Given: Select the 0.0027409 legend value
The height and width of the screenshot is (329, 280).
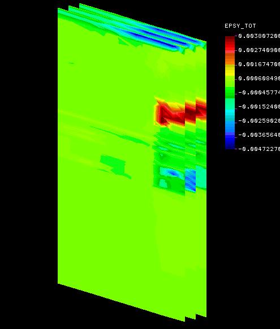Looking at the screenshot, I should 259,50.
